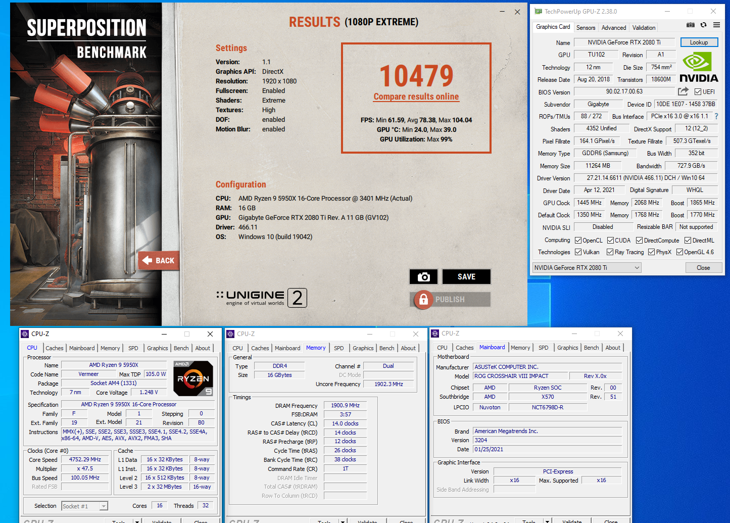
Task: Click the DRAM Frequency value 1900.9 MHz
Action: click(345, 405)
